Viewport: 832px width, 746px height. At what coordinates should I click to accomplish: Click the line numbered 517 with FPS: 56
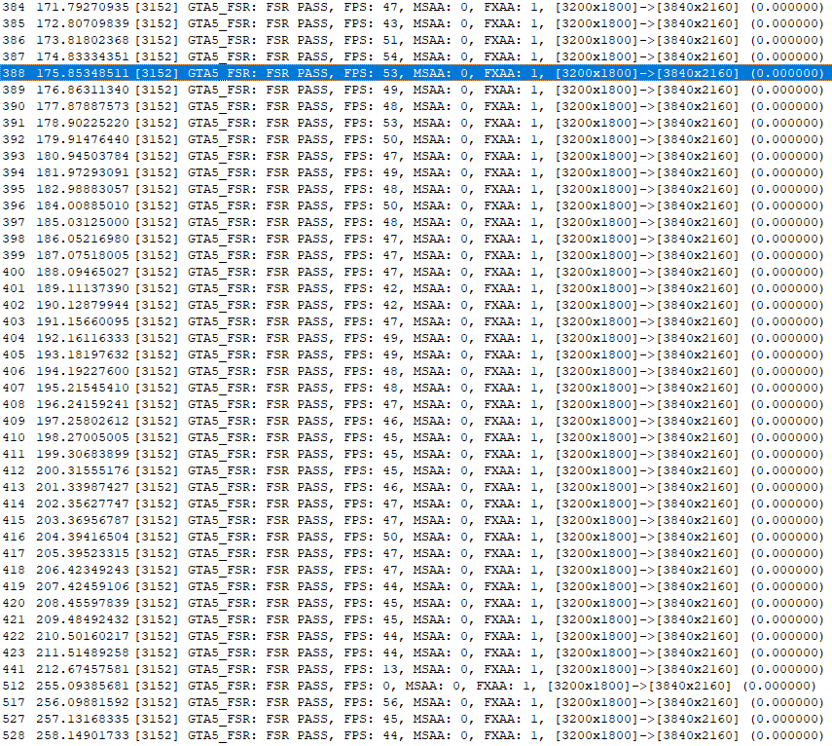[x=389, y=703]
